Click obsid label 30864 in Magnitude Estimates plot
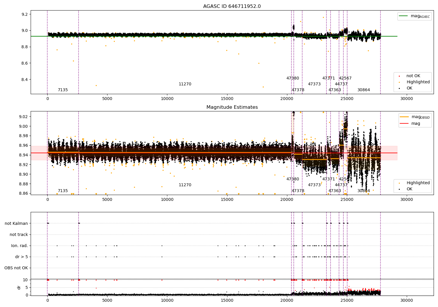The width and height of the screenshot is (438, 307). 364,191
